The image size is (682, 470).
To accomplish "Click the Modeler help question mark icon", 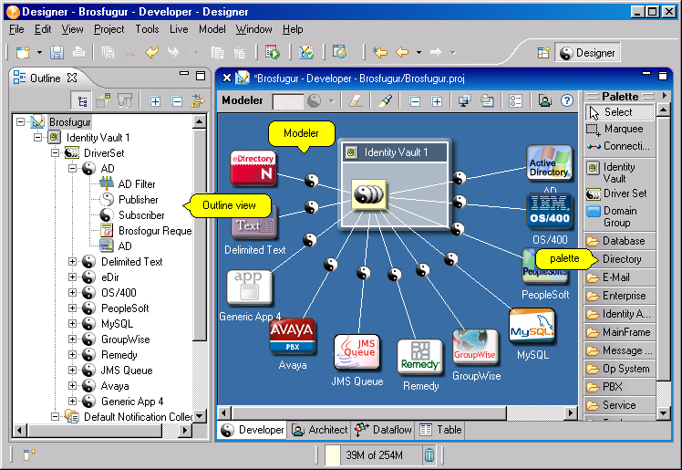I will pyautogui.click(x=567, y=101).
